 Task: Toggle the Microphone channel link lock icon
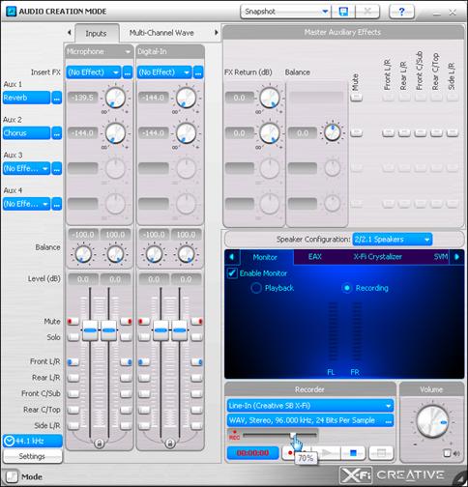(100, 444)
